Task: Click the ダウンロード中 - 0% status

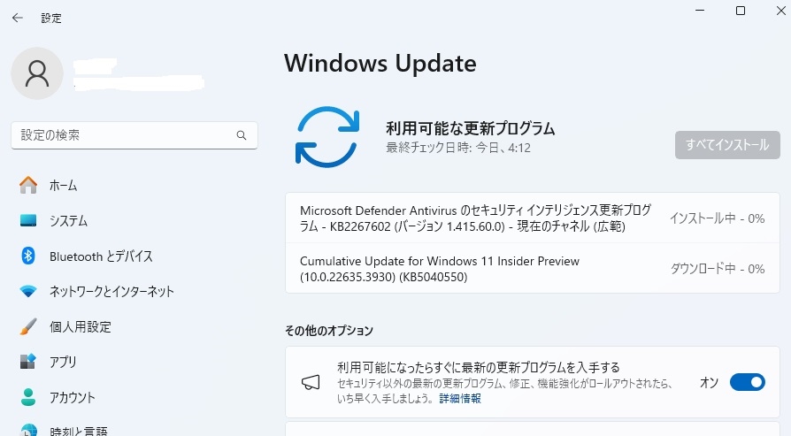Action: [717, 269]
